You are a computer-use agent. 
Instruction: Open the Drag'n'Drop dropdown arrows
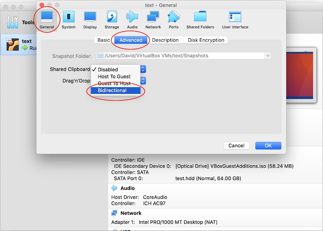pos(143,81)
